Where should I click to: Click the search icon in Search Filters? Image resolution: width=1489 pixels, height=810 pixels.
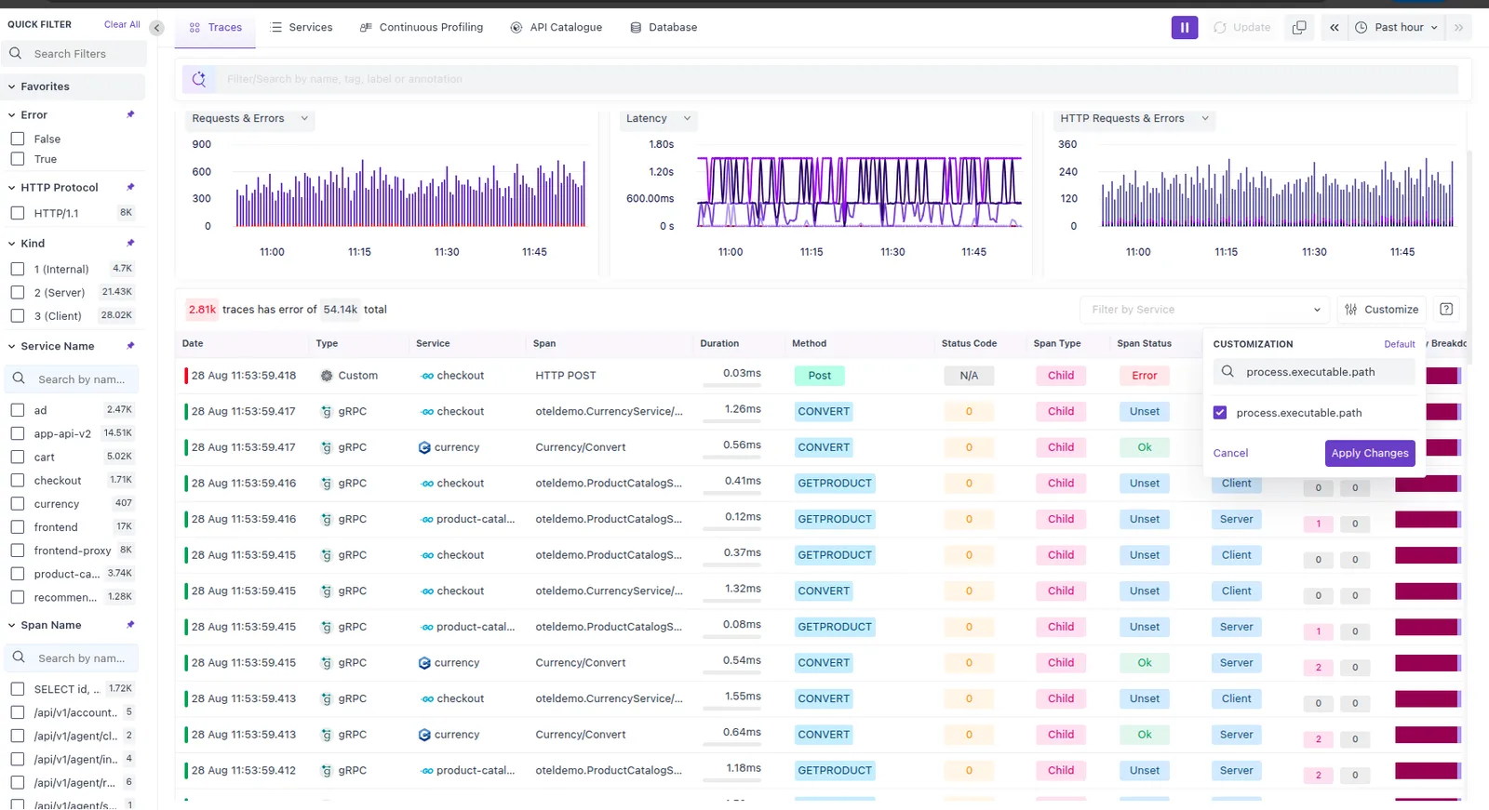(x=16, y=54)
